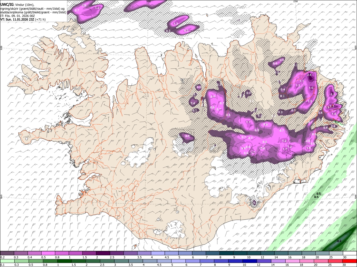Click snow legend swatch between 18 and 20
Image resolution: width=357 pixels, height=267 pixels.
point(309,253)
